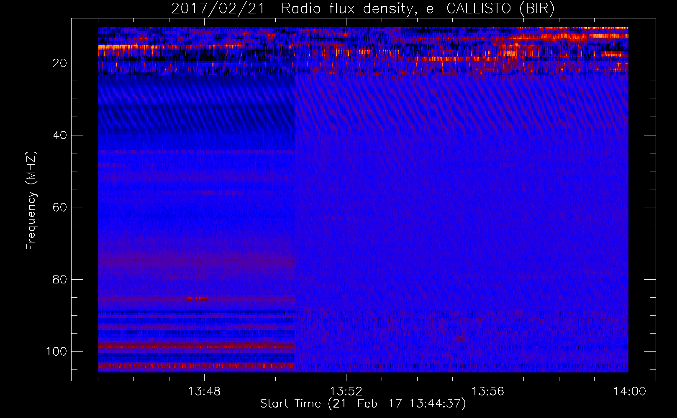Click the "Start Time (21-Feb-17 13:44:37)" x-axis label
The width and height of the screenshot is (677, 418).
(363, 404)
